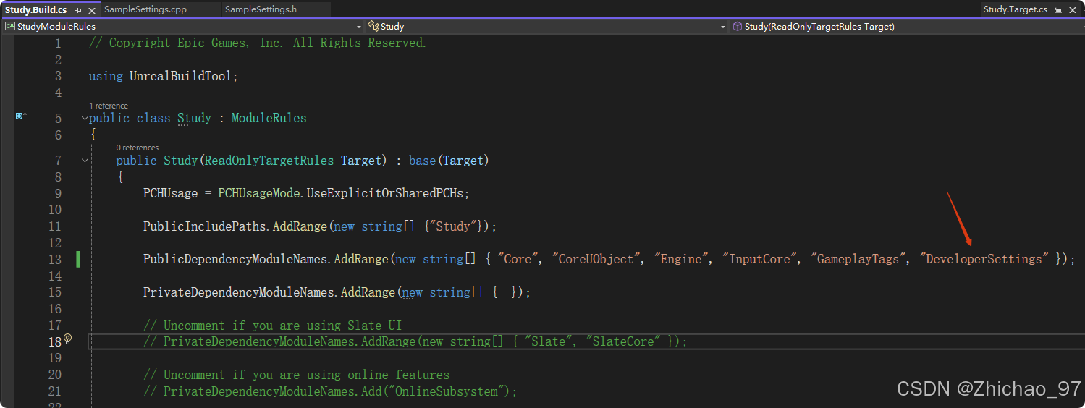Click PublicDependencyModuleNames on line 13
This screenshot has width=1085, height=408.
pos(235,259)
